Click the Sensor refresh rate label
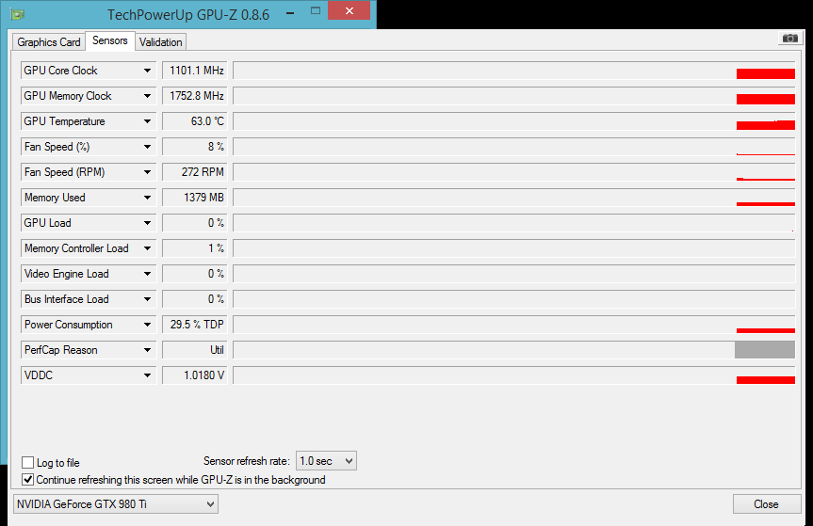The image size is (813, 526). 246,461
